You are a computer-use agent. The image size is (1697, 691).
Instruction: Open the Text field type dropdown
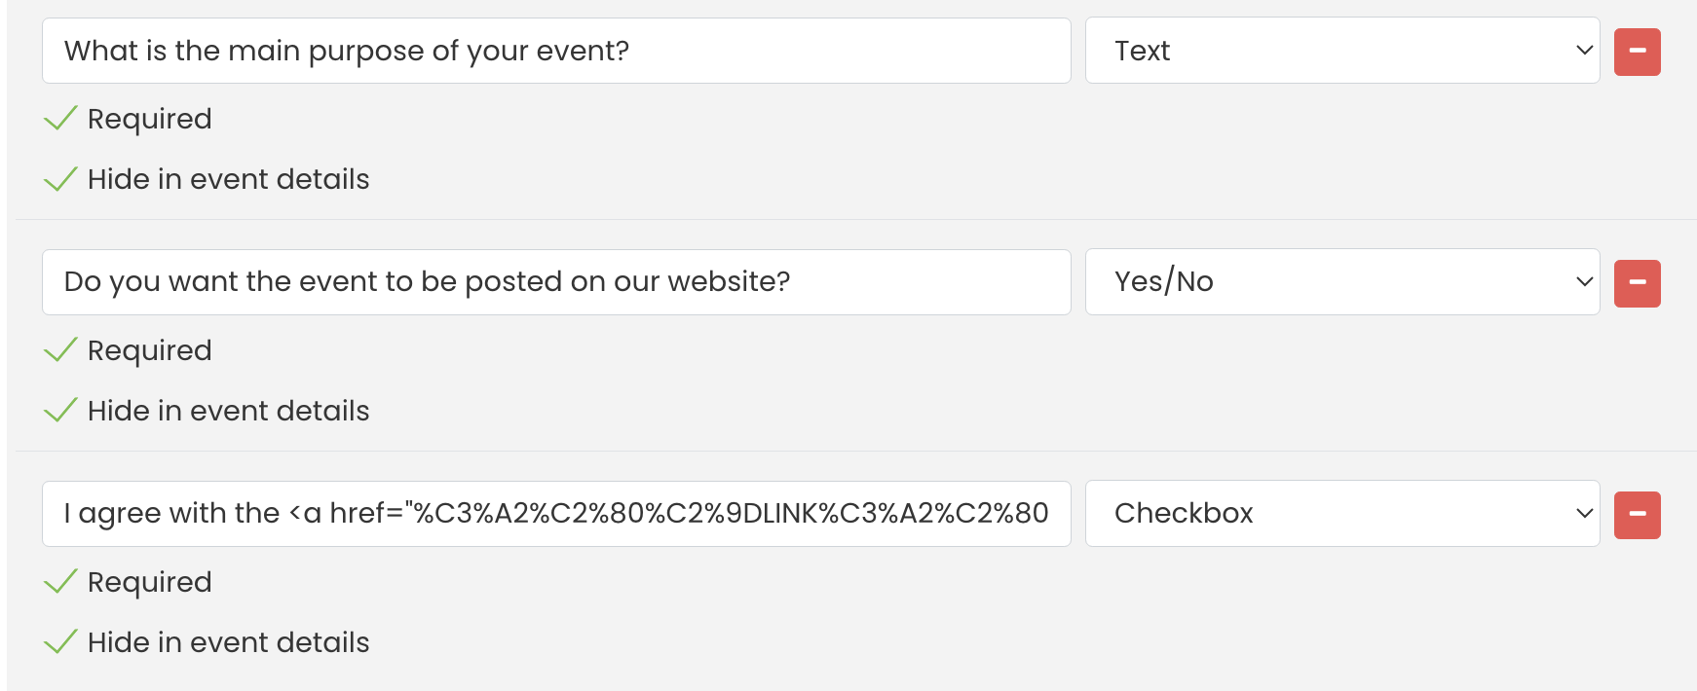(1342, 51)
